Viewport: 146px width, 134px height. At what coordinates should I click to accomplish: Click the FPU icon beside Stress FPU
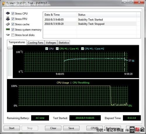[8, 18]
